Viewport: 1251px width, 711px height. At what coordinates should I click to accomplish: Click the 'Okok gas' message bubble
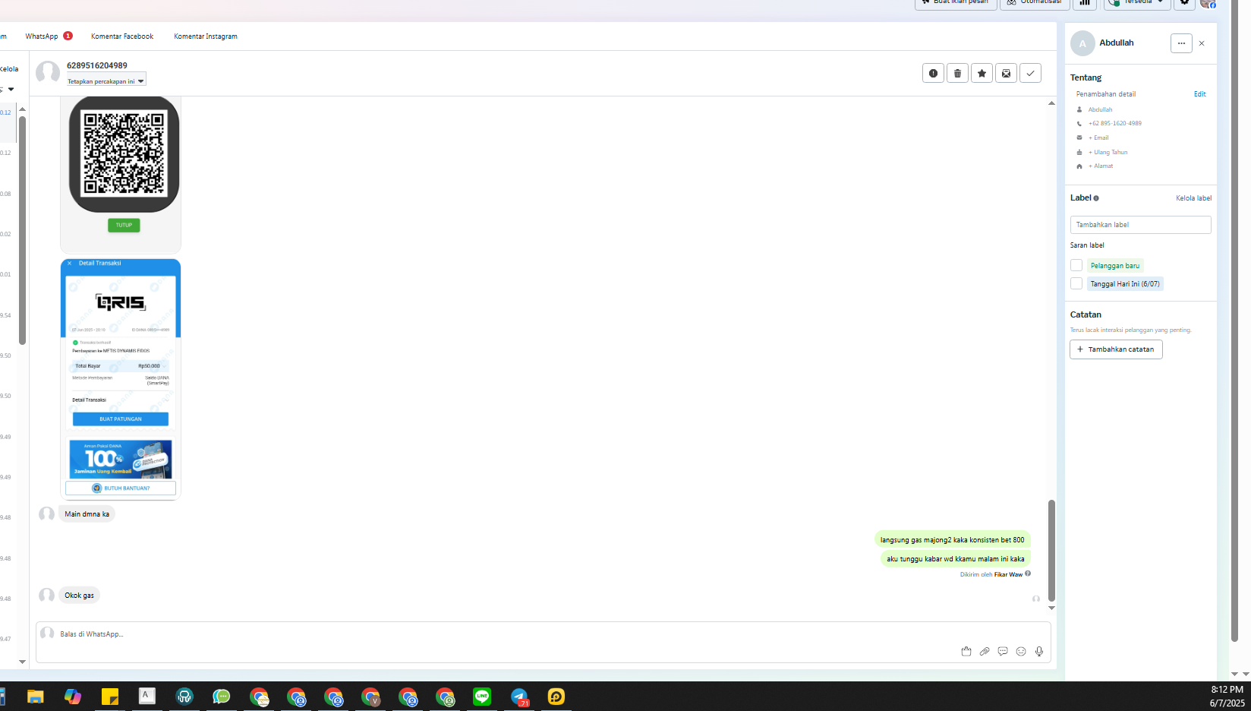[x=79, y=596]
